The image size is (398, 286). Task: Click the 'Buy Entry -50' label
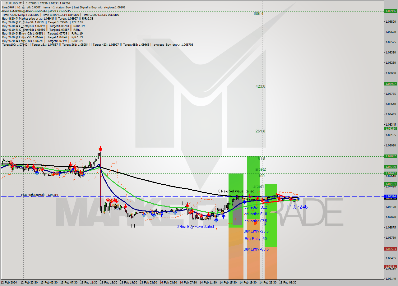[256, 239]
